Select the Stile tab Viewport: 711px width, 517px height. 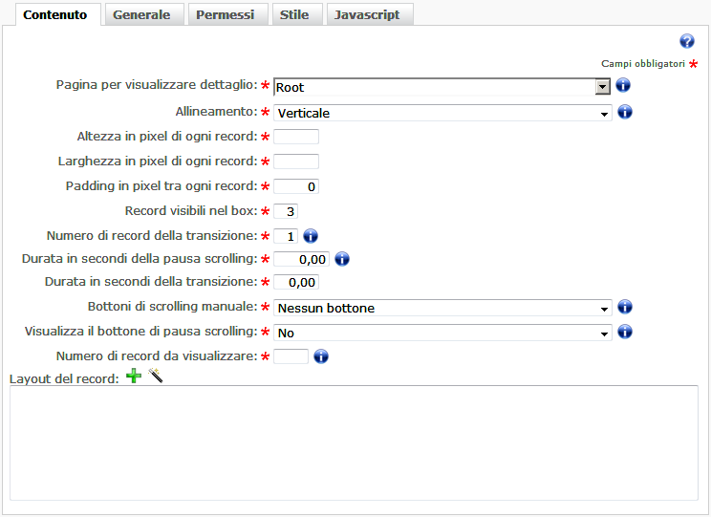[294, 14]
